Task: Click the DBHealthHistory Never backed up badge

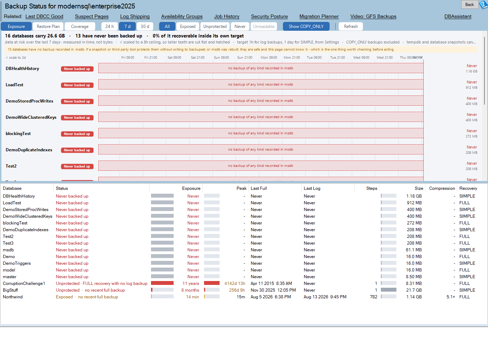Action: pos(77,69)
